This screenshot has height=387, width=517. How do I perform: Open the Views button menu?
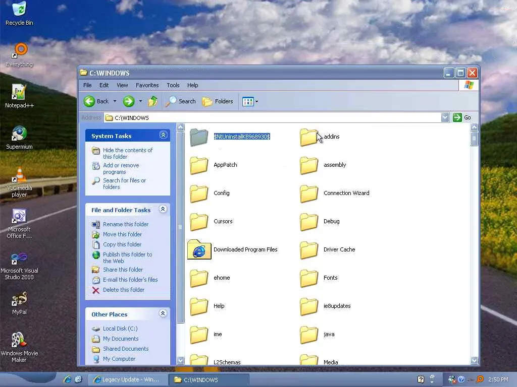point(250,102)
